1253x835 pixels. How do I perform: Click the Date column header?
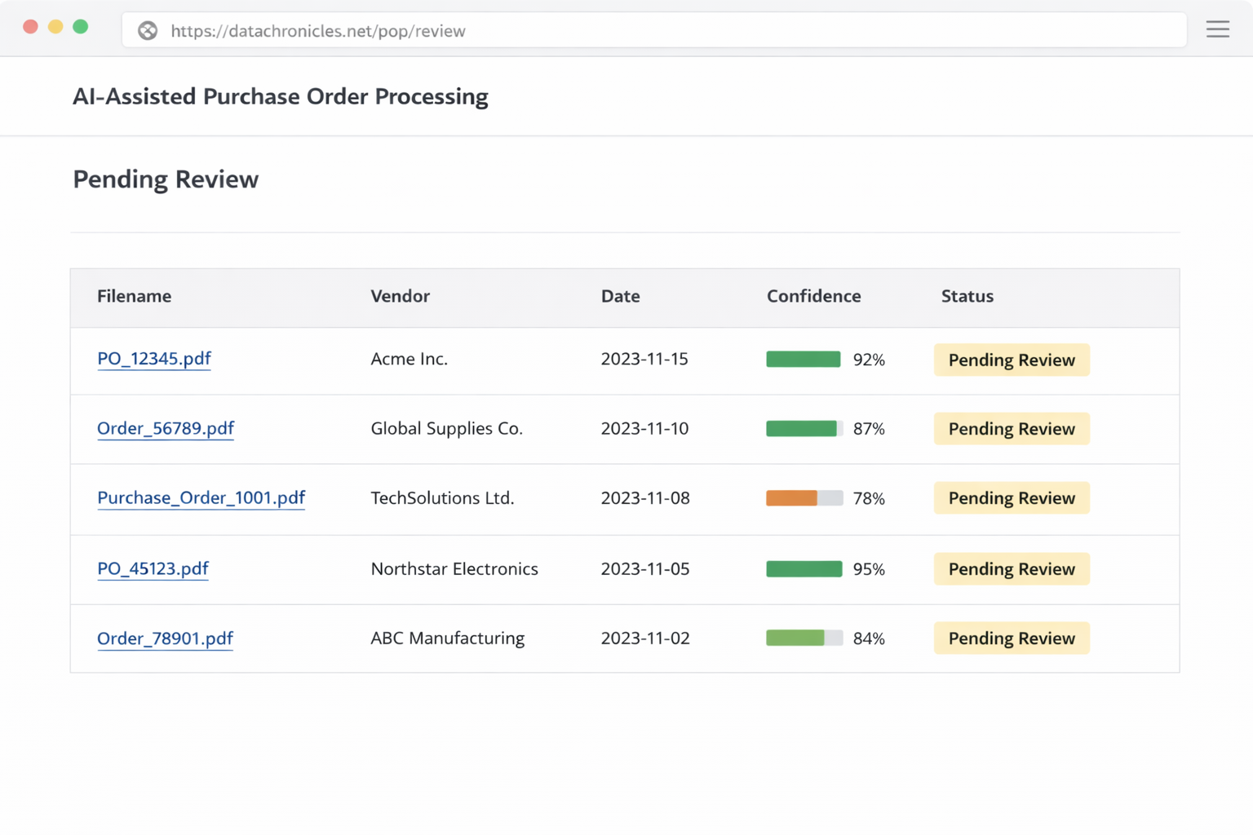(620, 296)
